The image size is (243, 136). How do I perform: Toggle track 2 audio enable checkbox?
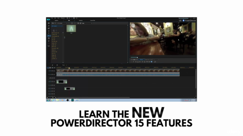click(x=52, y=85)
